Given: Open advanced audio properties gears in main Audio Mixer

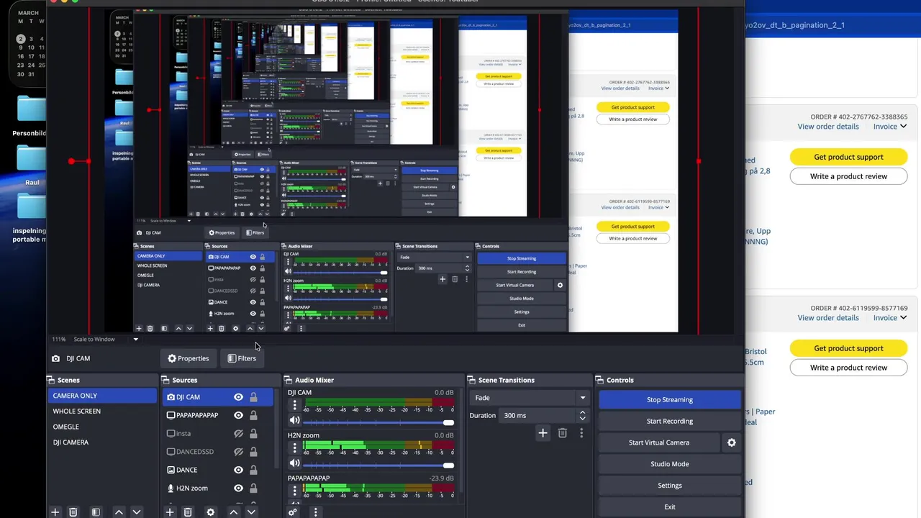Looking at the screenshot, I should [x=292, y=512].
